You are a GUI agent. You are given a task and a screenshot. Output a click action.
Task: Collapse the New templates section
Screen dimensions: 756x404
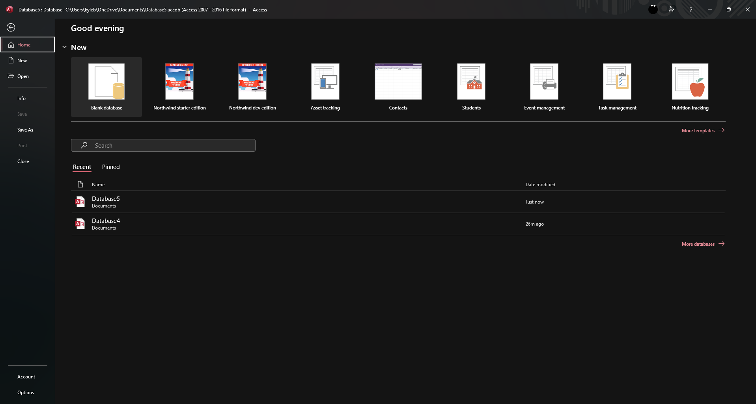pos(65,47)
